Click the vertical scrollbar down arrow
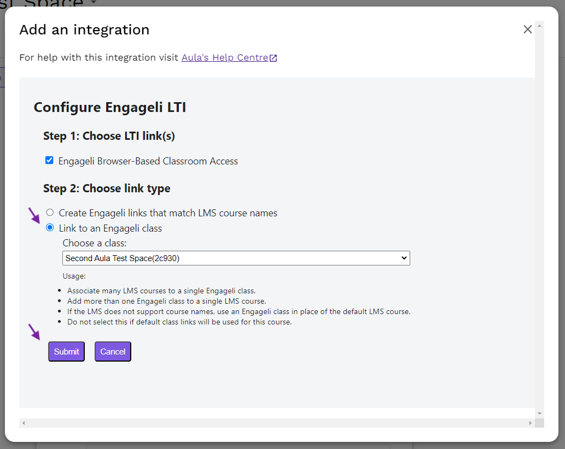Image resolution: width=565 pixels, height=449 pixels. [539, 413]
